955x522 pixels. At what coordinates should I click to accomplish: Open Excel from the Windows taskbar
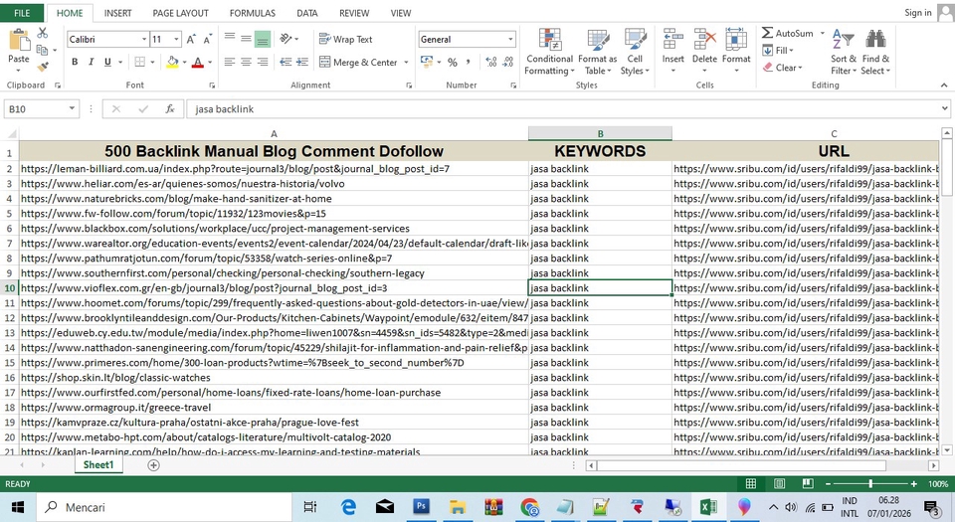click(x=707, y=507)
